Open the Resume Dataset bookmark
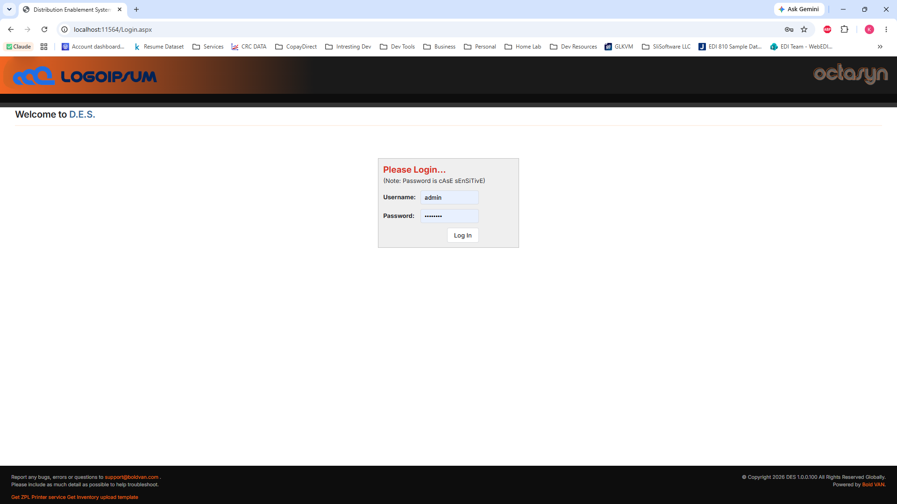Viewport: 897px width, 504px height. point(159,47)
